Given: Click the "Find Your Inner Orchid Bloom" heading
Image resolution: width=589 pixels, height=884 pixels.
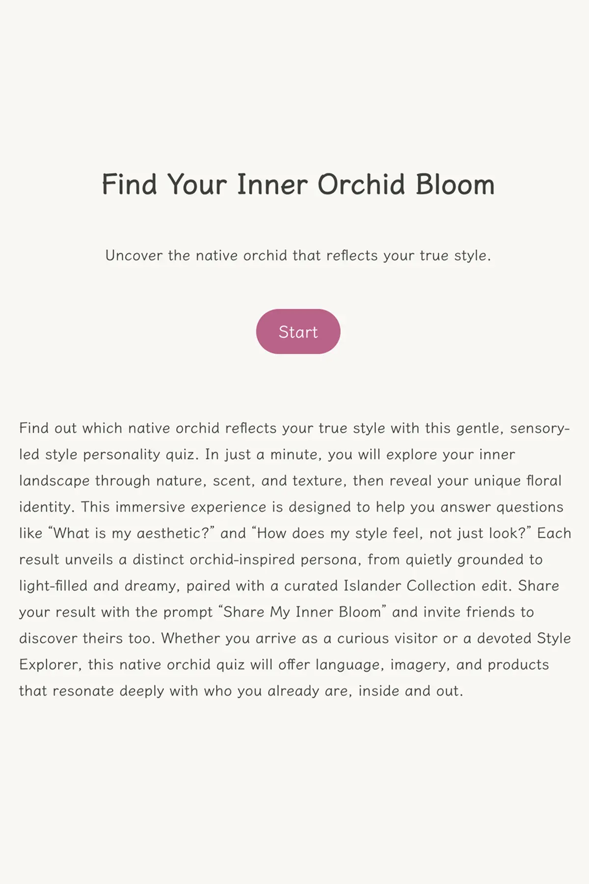Looking at the screenshot, I should [x=298, y=185].
